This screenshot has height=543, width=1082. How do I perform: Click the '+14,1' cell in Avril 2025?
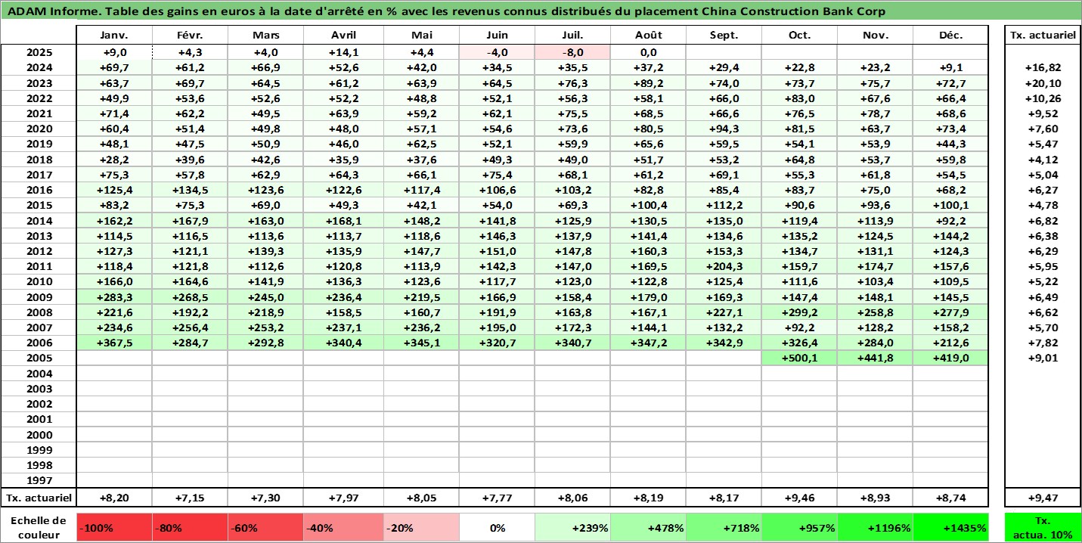344,52
